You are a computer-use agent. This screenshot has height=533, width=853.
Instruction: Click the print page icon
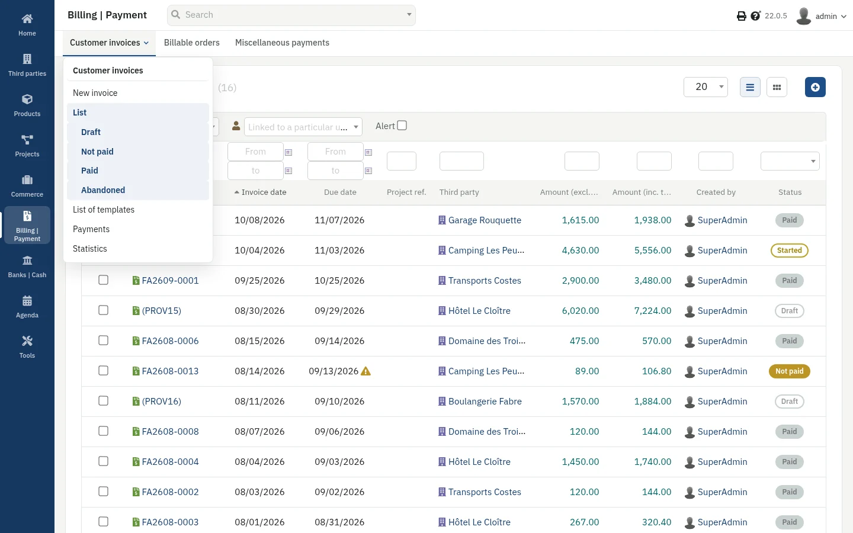pyautogui.click(x=741, y=16)
